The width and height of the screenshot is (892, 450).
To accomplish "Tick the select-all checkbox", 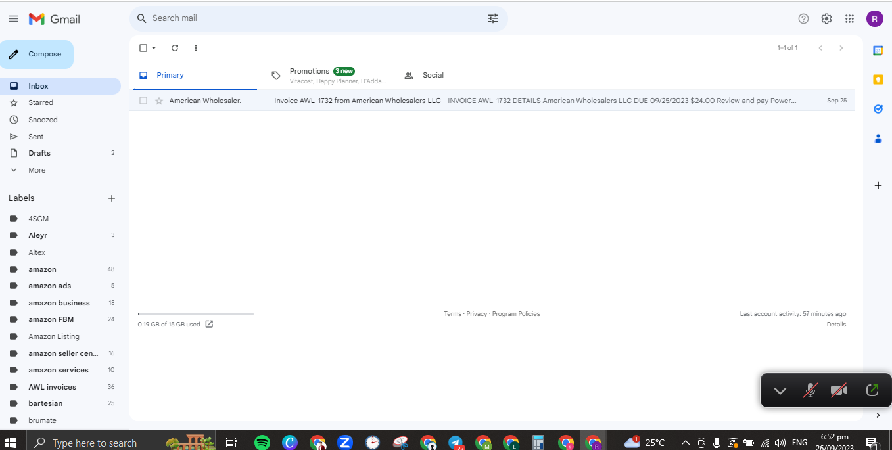I will tap(143, 47).
